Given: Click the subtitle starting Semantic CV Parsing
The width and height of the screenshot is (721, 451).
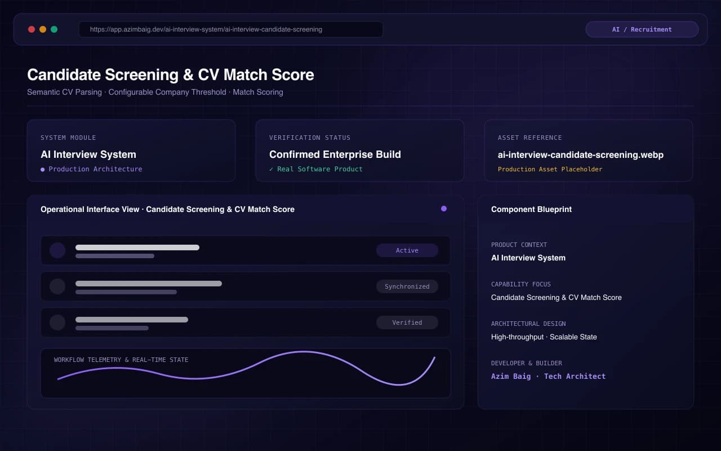Looking at the screenshot, I should click(155, 92).
